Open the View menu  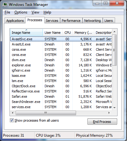[35, 12]
